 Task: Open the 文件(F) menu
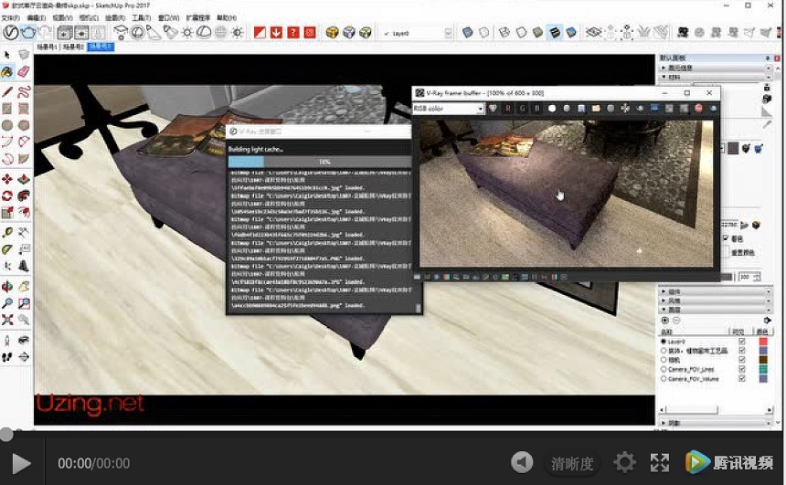[x=10, y=17]
